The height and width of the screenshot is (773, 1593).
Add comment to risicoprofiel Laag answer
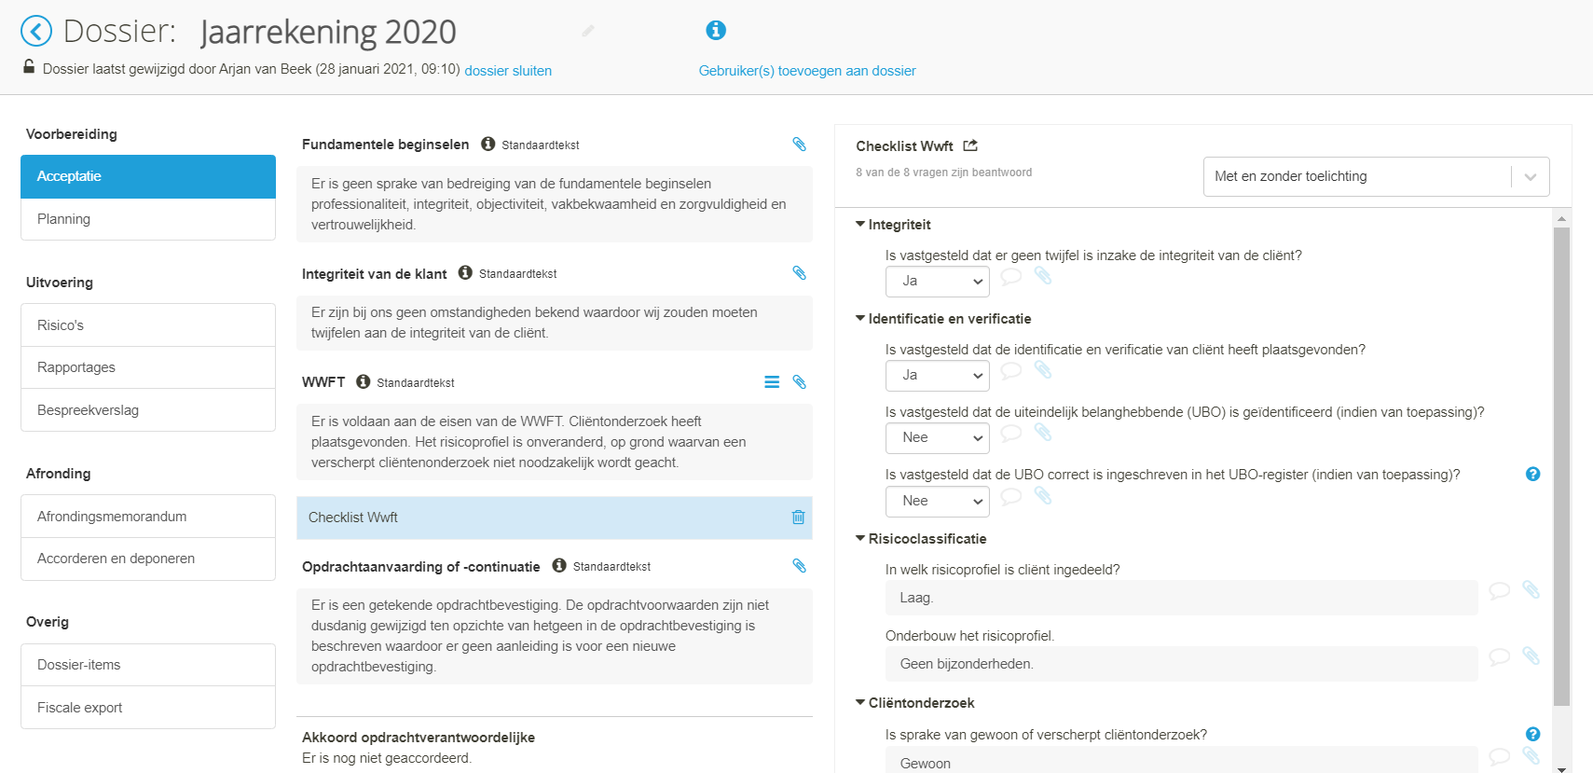[x=1500, y=590]
